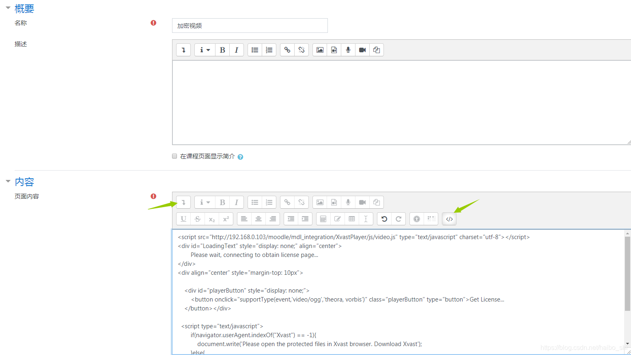631x355 pixels.
Task: Click video record icon in page content editor
Action: click(362, 202)
